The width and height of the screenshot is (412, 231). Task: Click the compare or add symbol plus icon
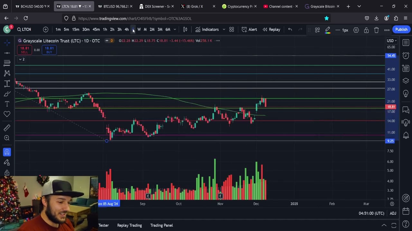click(x=46, y=30)
